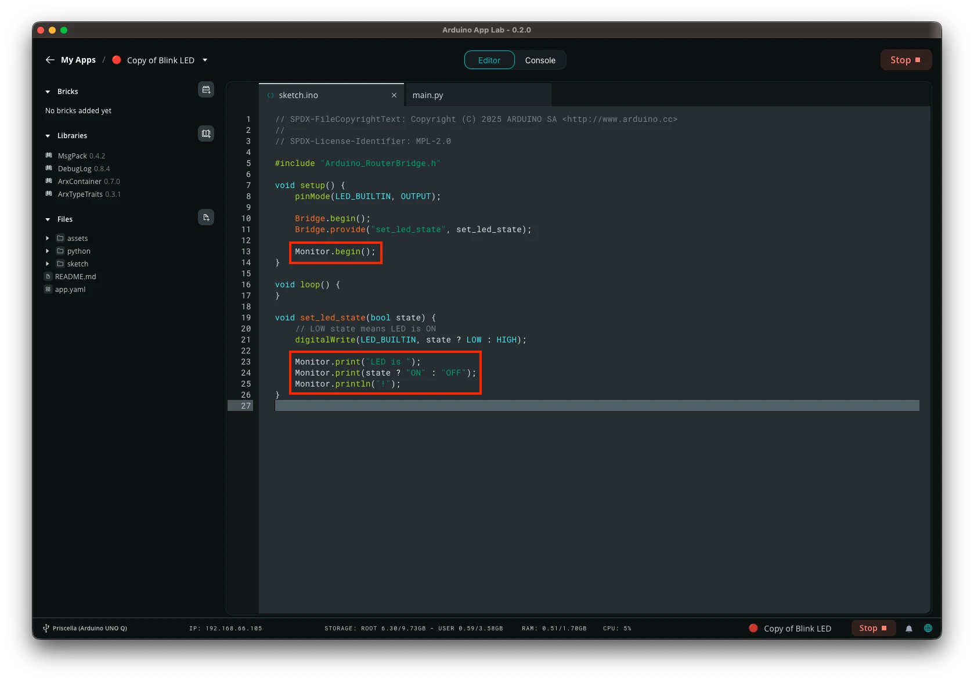Switch to Editor view

(489, 60)
